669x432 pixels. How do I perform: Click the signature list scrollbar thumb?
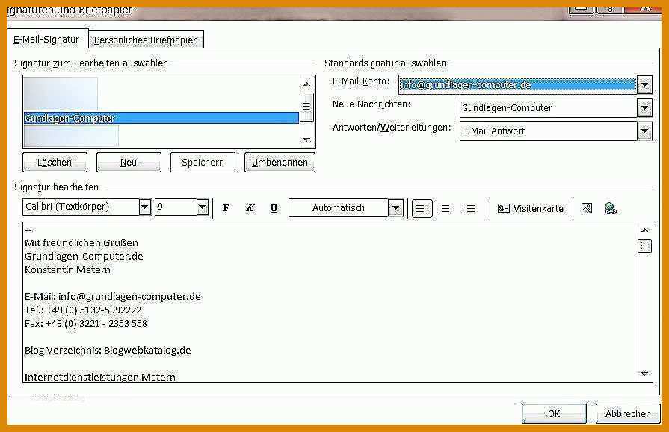(x=306, y=107)
